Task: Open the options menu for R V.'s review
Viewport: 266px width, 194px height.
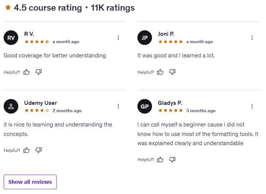Action: click(118, 38)
